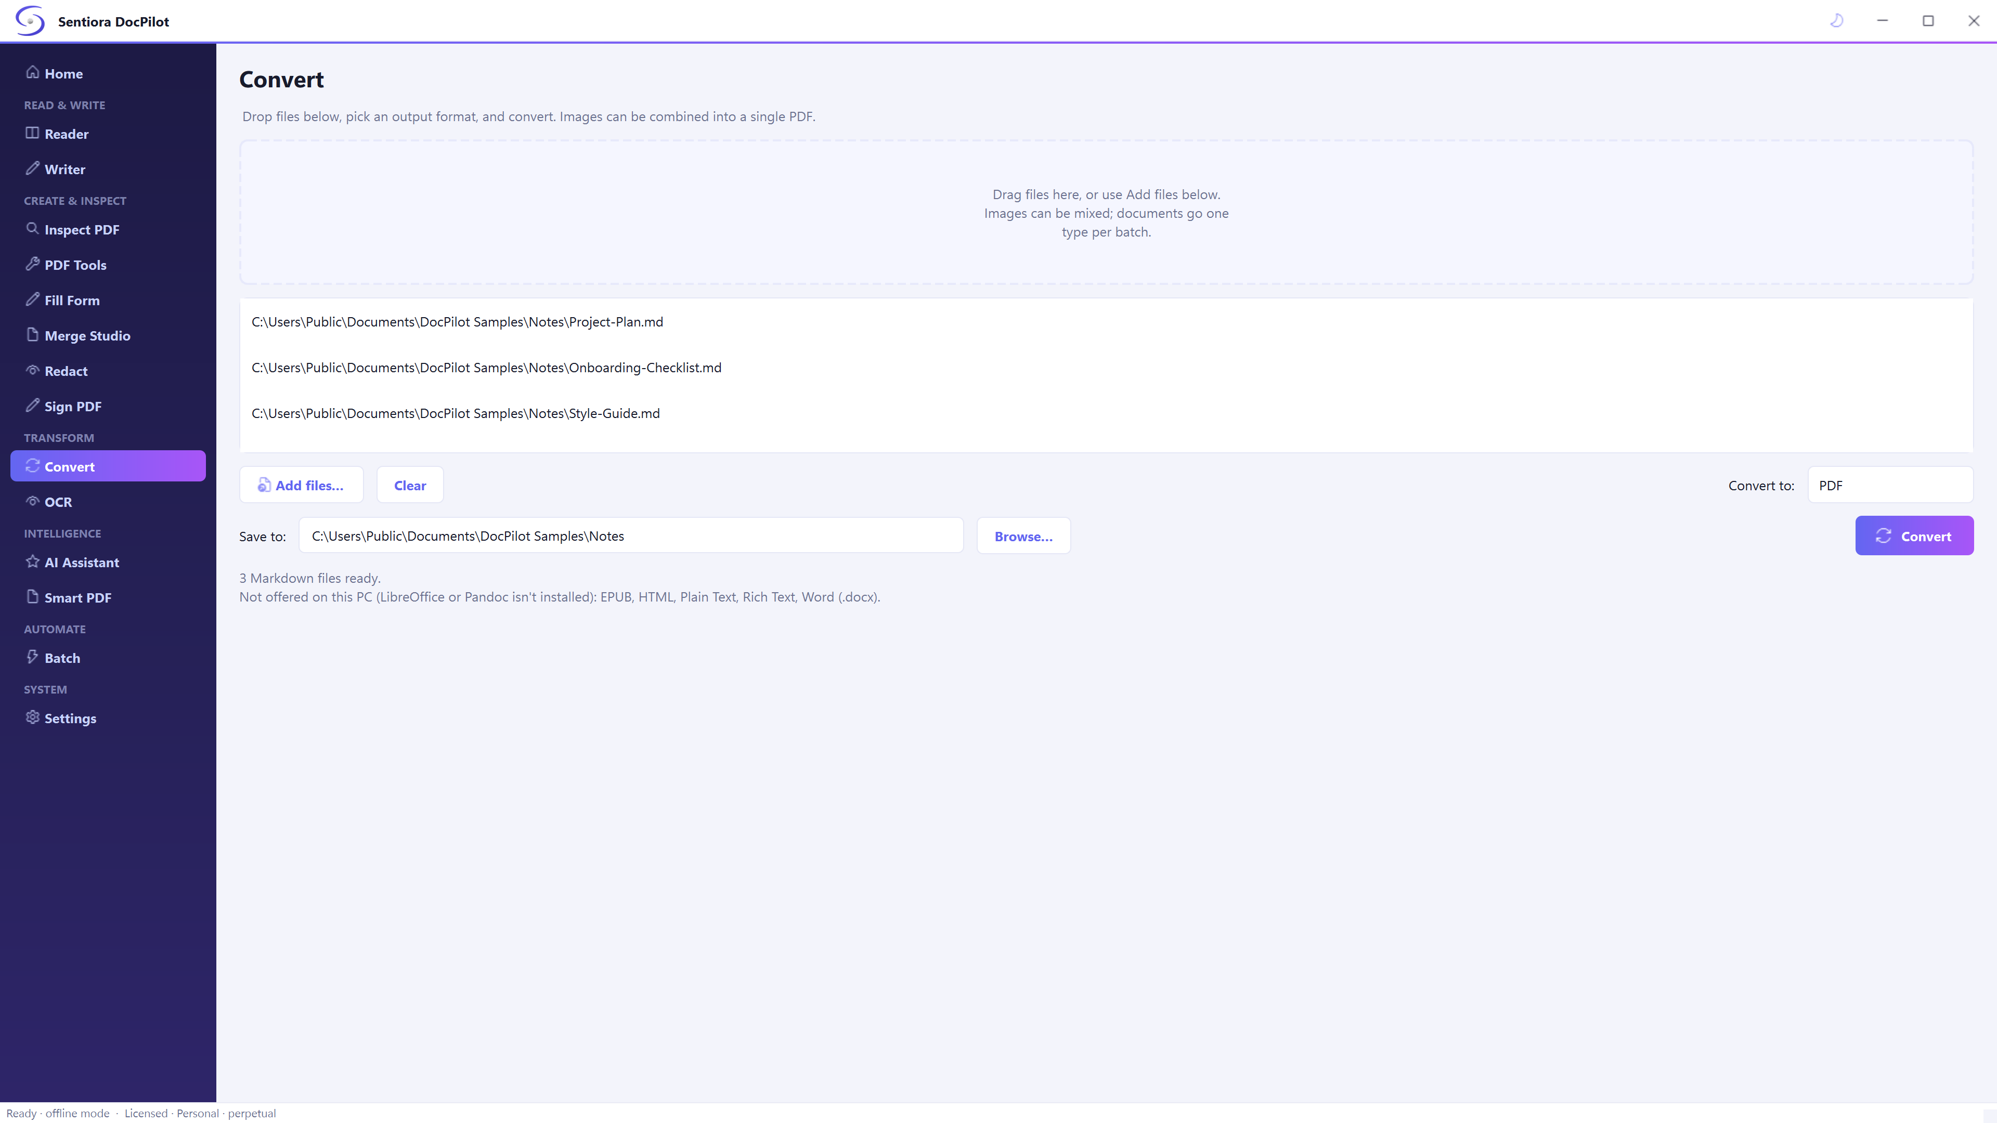Viewport: 1997px width, 1123px height.
Task: Go to Merge Studio in sidebar
Action: 108,335
